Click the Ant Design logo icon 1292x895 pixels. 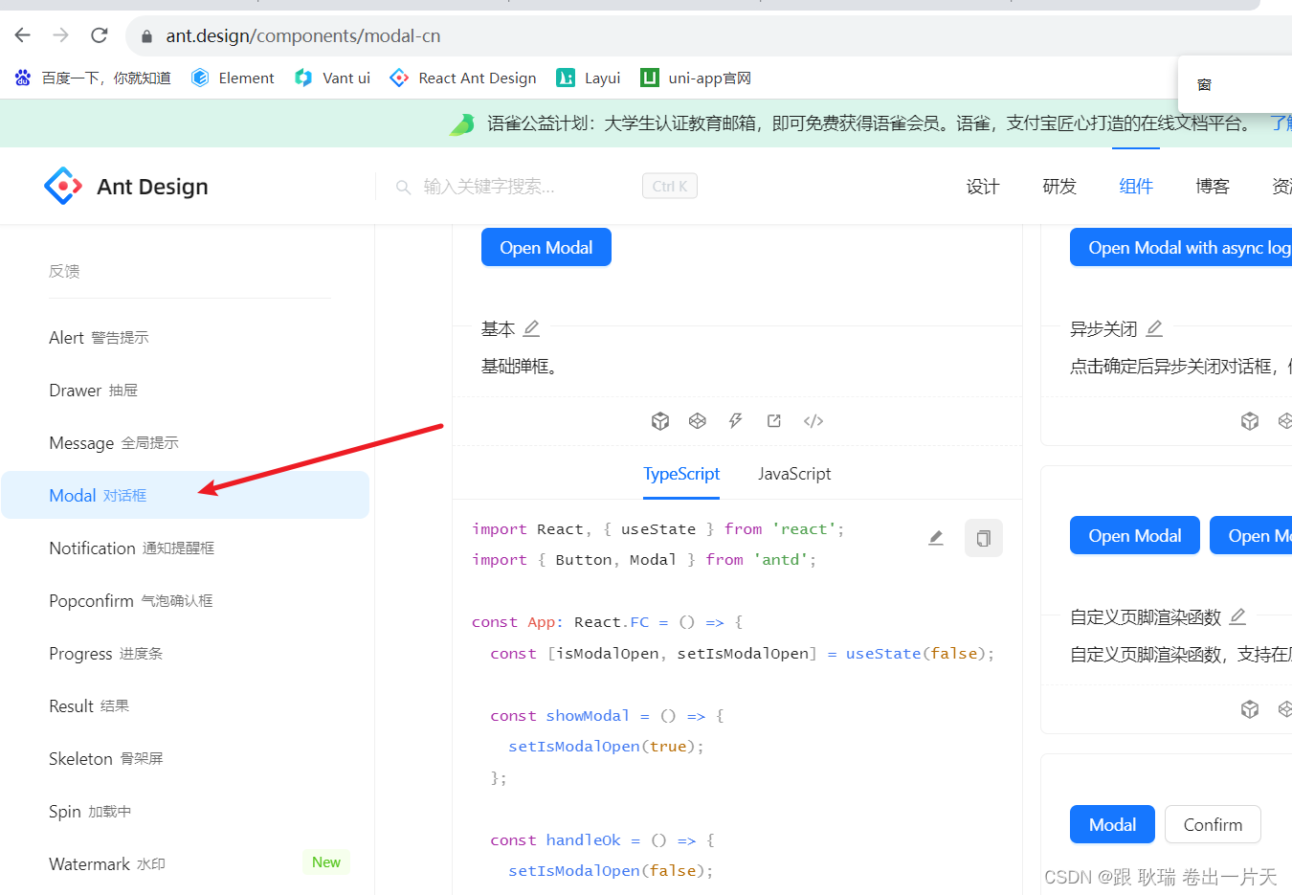coord(63,186)
